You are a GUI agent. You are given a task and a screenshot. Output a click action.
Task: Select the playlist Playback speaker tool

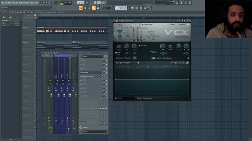coord(32,12)
